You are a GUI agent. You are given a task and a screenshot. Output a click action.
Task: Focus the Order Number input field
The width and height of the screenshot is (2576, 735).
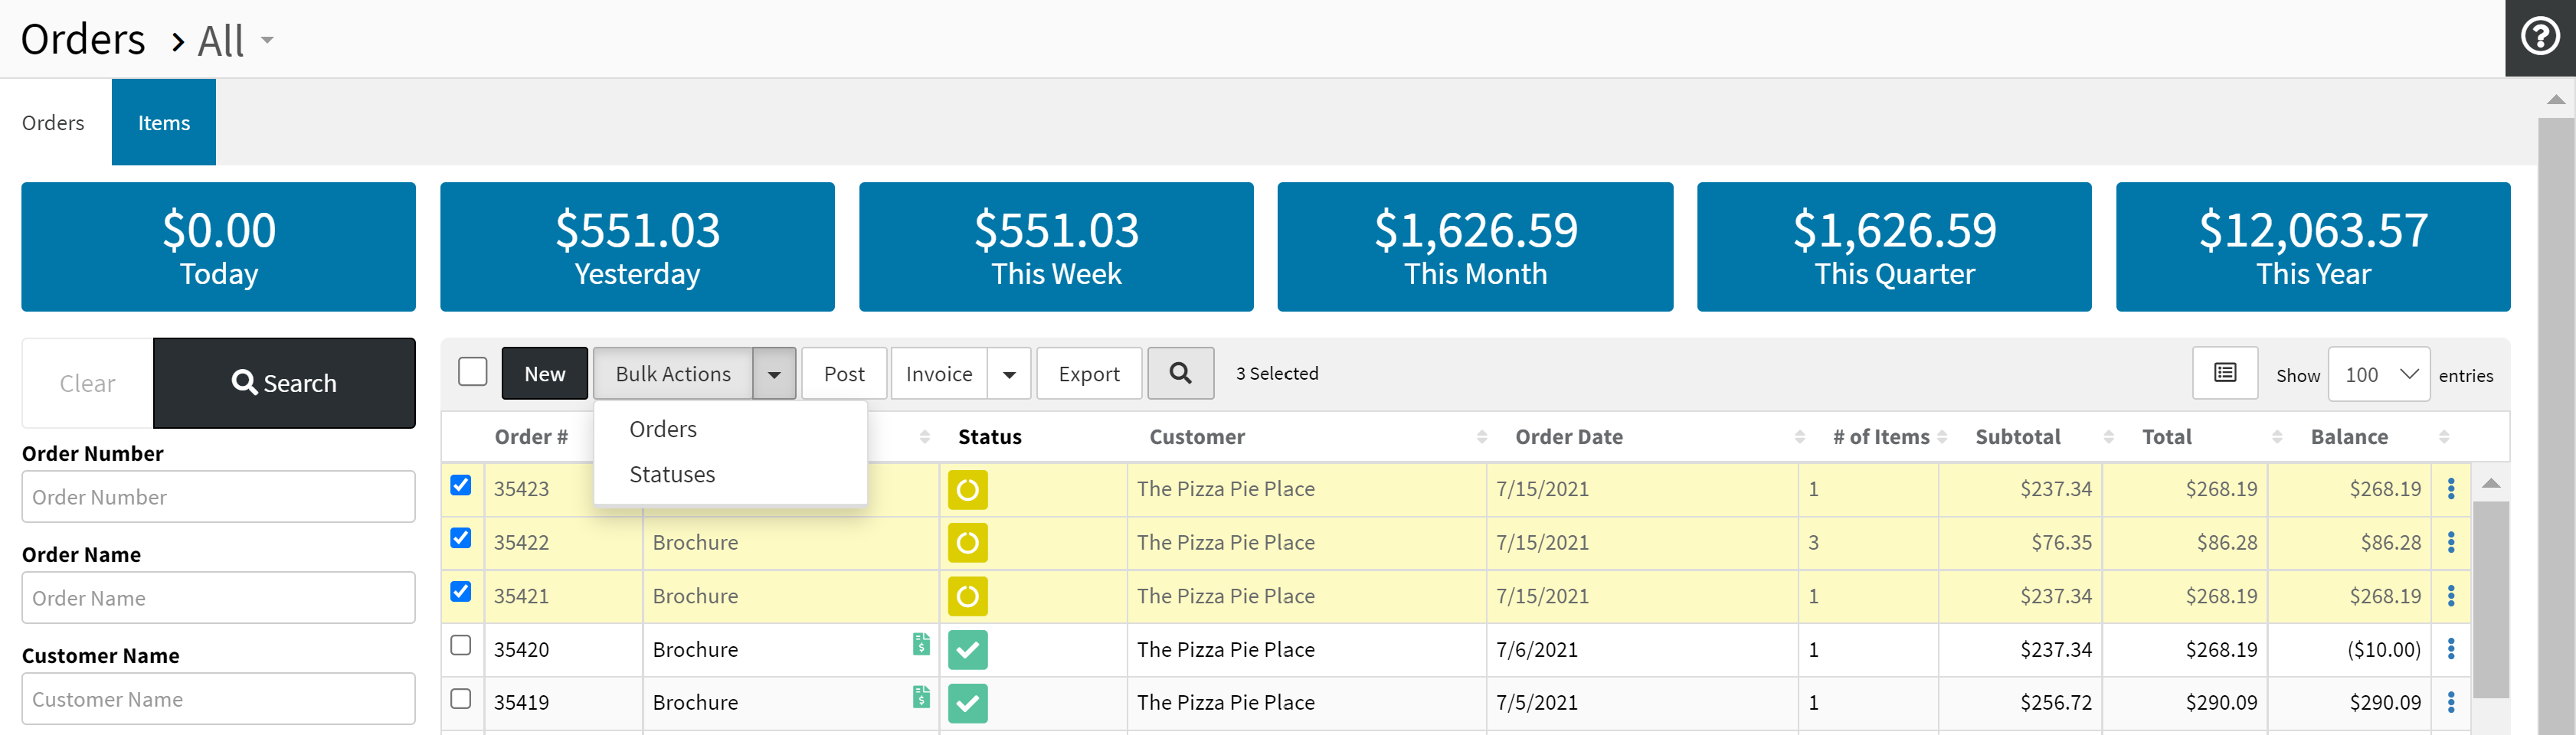(x=218, y=497)
